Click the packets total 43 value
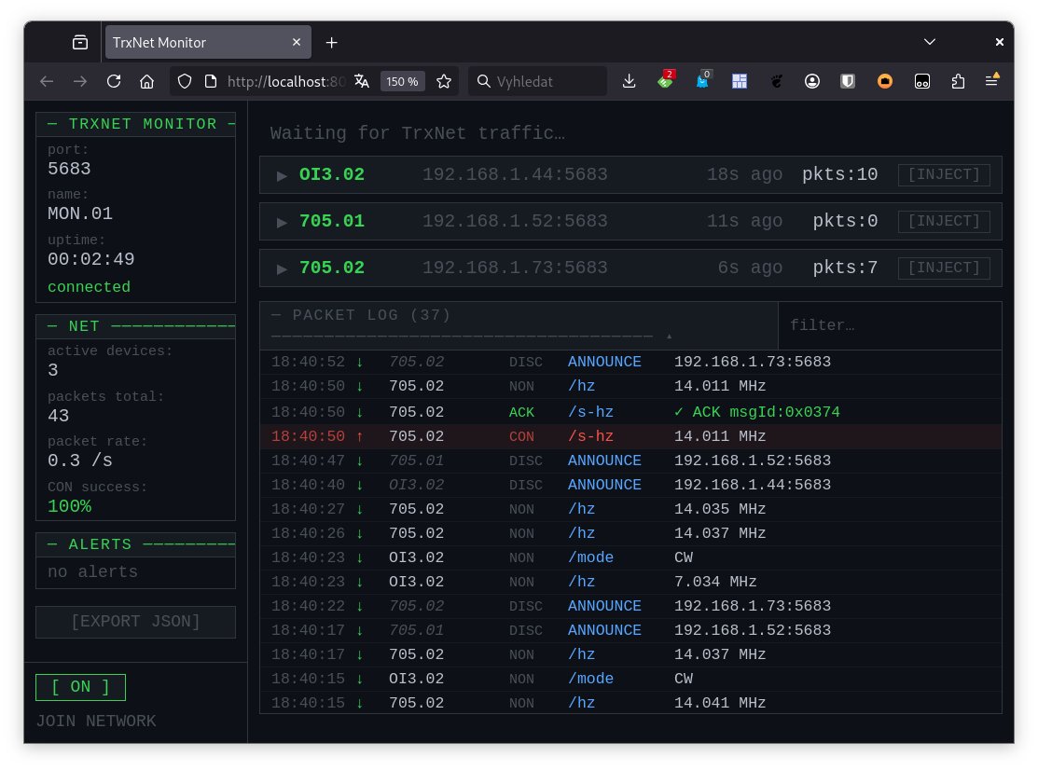The width and height of the screenshot is (1038, 770). point(58,416)
